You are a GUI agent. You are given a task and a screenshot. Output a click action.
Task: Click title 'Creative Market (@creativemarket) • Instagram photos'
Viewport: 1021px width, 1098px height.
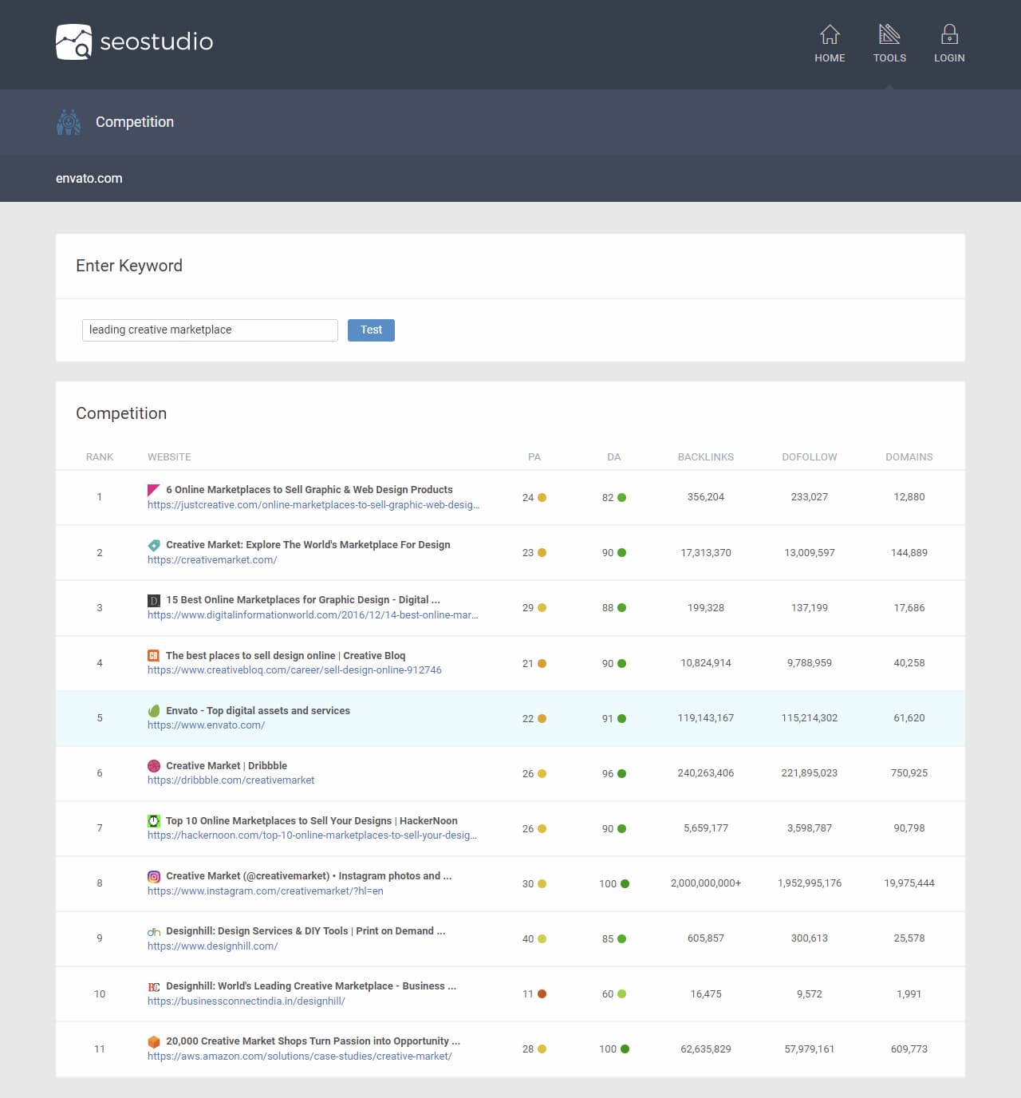click(x=309, y=876)
